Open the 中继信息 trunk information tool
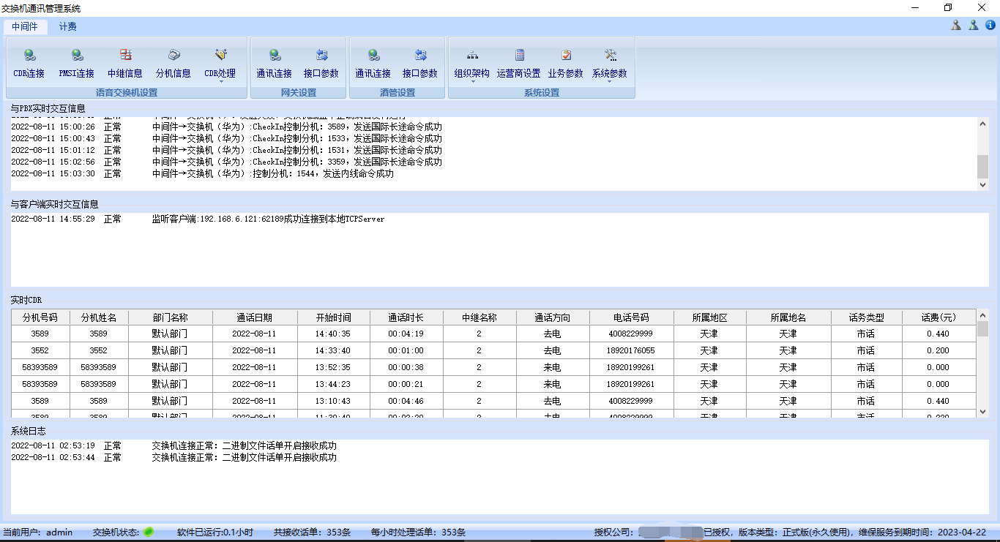This screenshot has height=542, width=1000. click(x=125, y=63)
